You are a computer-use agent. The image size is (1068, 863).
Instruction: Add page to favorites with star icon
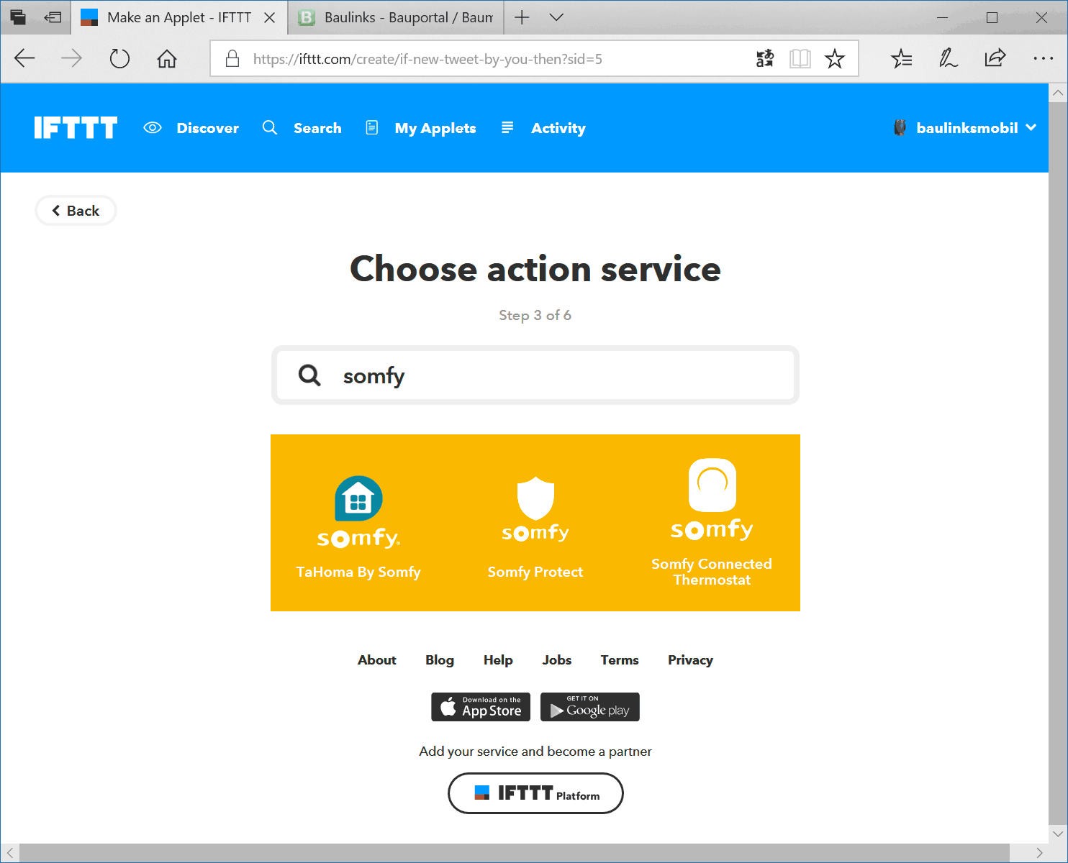(x=835, y=58)
